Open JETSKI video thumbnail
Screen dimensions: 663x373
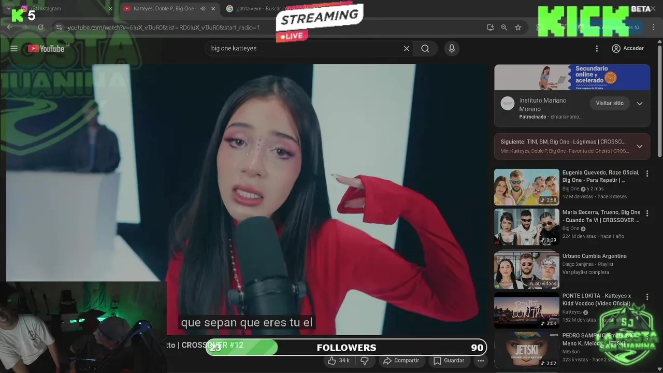point(527,350)
